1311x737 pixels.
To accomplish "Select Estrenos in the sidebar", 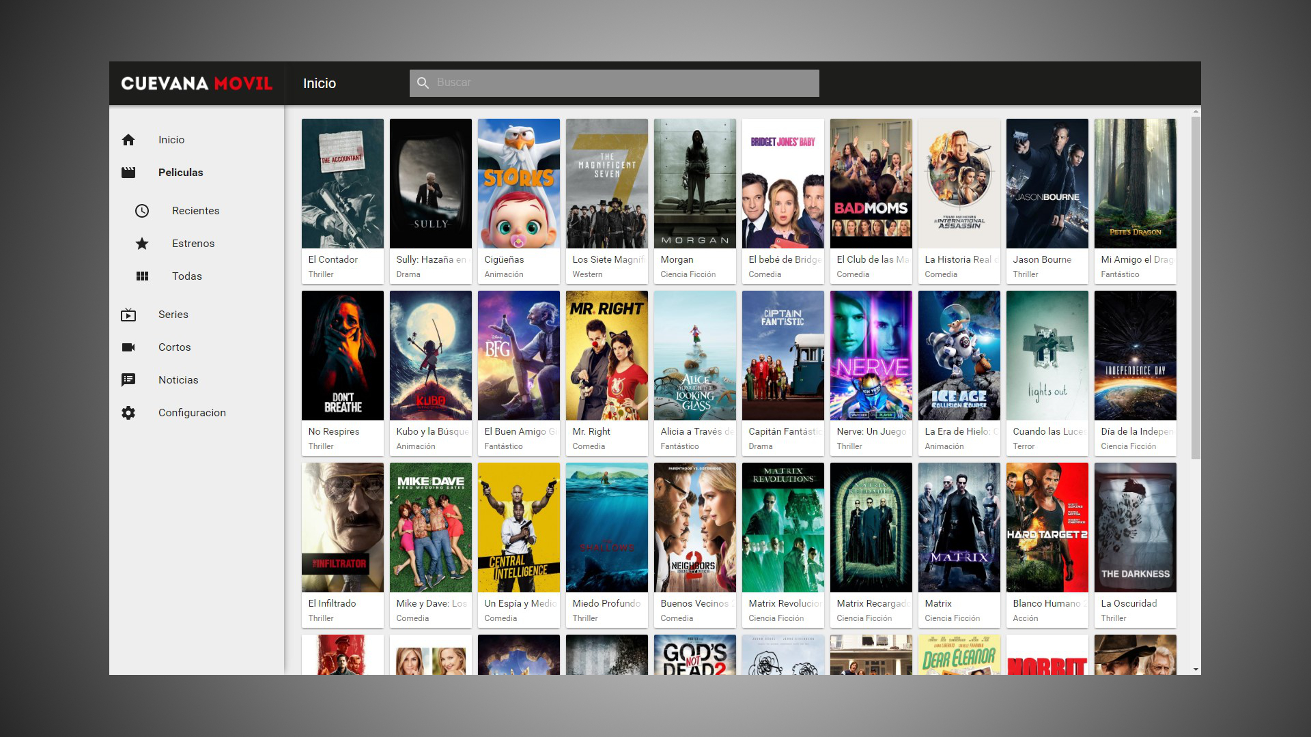I will [x=193, y=244].
